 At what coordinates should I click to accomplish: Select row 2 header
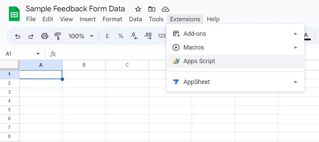pos(10,83)
